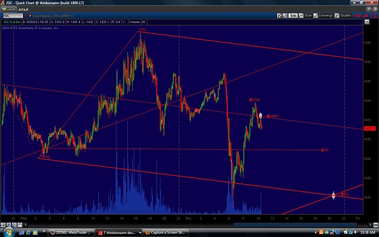The image size is (379, 237).
Task: Open the 5m timeframe selector
Action: pos(293,16)
